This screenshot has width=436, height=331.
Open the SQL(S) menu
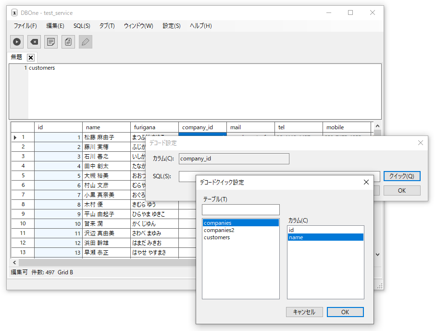click(82, 26)
